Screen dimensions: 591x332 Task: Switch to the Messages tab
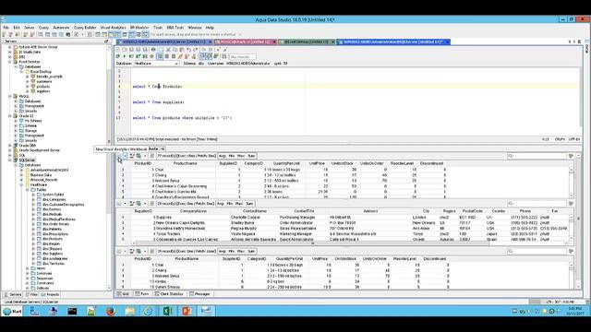(x=199, y=294)
